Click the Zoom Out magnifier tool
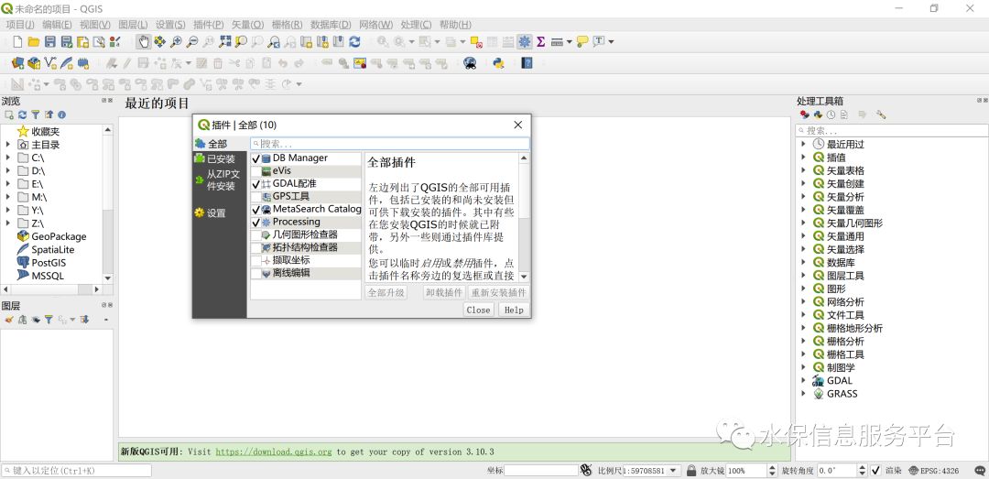The image size is (989, 479). point(191,42)
